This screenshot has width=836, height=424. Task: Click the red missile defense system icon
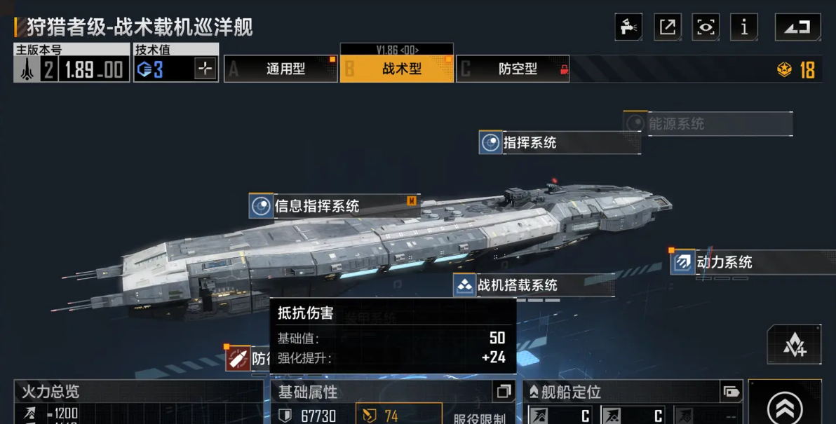[238, 359]
